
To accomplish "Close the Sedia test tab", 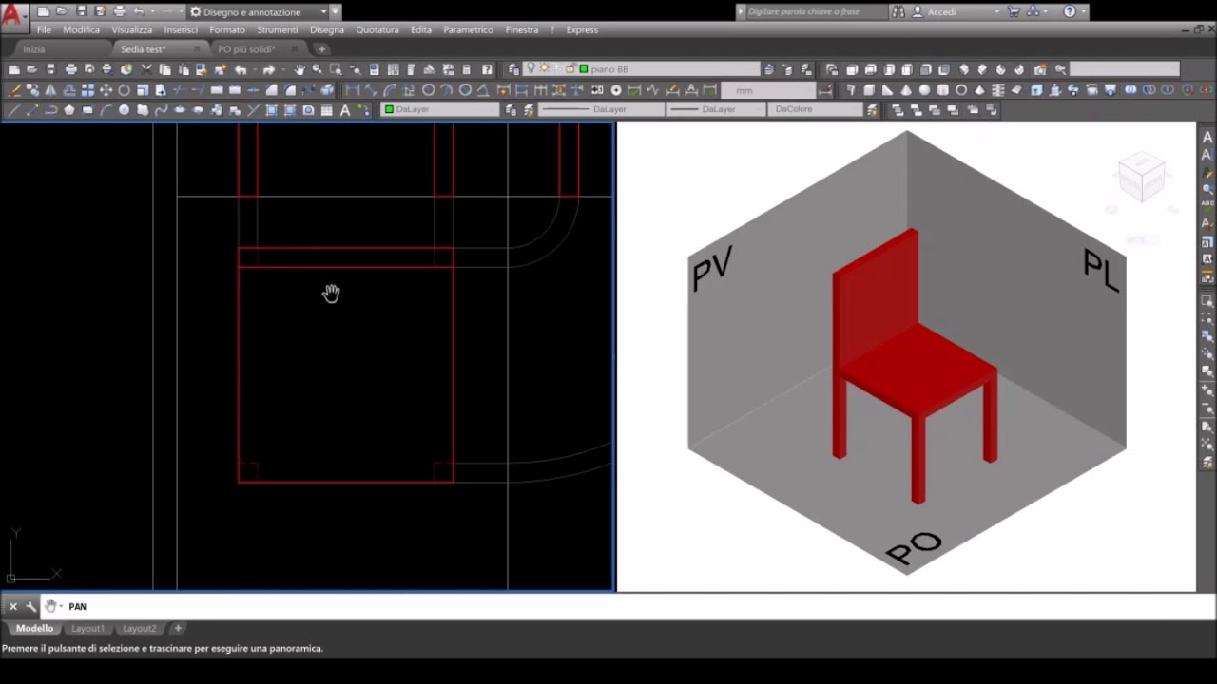I will pos(197,48).
